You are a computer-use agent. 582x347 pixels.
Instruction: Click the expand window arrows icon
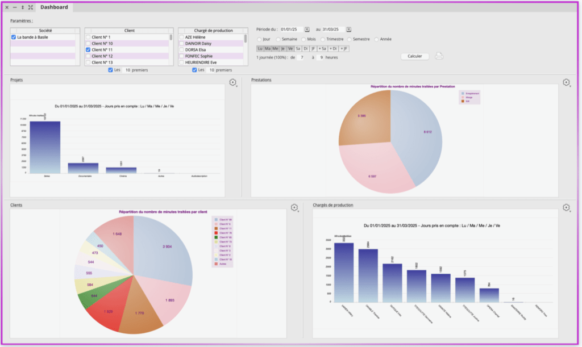pyautogui.click(x=30, y=7)
